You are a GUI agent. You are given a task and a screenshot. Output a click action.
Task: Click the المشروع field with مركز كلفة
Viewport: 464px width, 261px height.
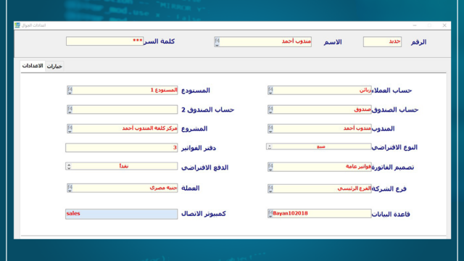tap(123, 128)
